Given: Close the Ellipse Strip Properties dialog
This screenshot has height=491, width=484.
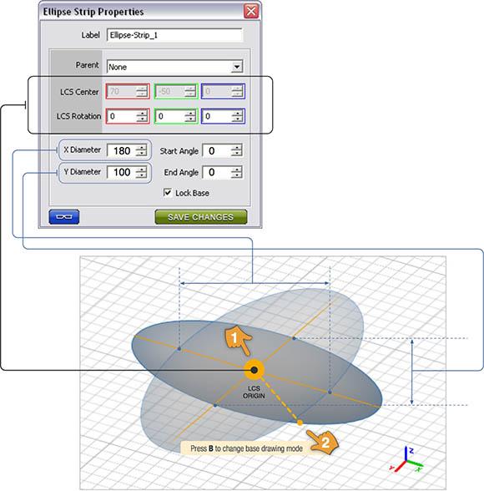Looking at the screenshot, I should click(x=251, y=12).
